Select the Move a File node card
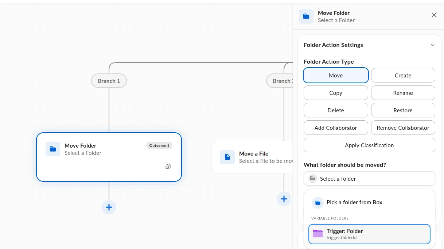 point(252,157)
